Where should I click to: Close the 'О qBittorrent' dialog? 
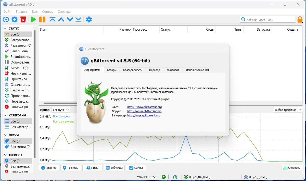point(224,49)
